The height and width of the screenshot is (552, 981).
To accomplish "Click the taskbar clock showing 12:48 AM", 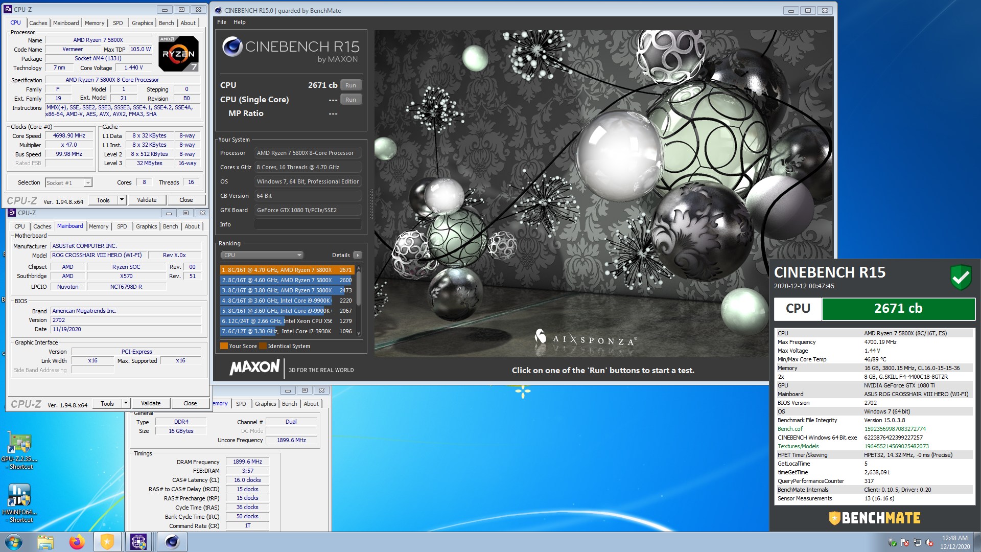I will click(x=954, y=542).
